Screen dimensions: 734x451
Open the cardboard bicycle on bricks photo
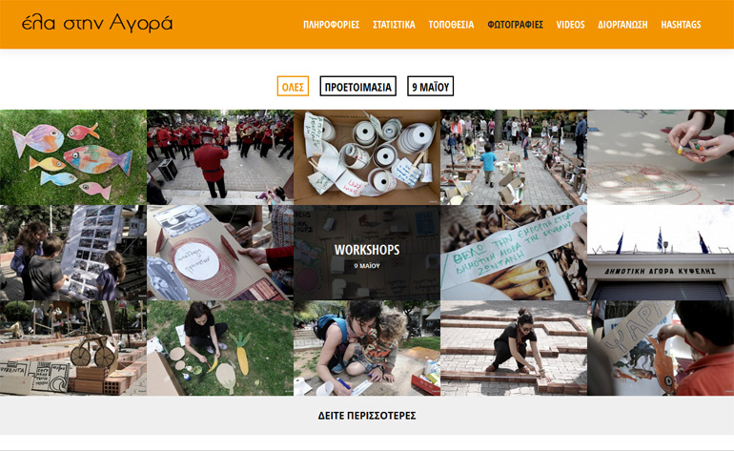tap(73, 348)
